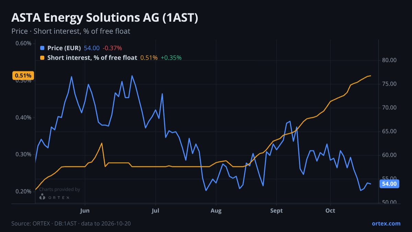Click the 54.00 price value in legend
412x232 pixels.
pos(92,48)
